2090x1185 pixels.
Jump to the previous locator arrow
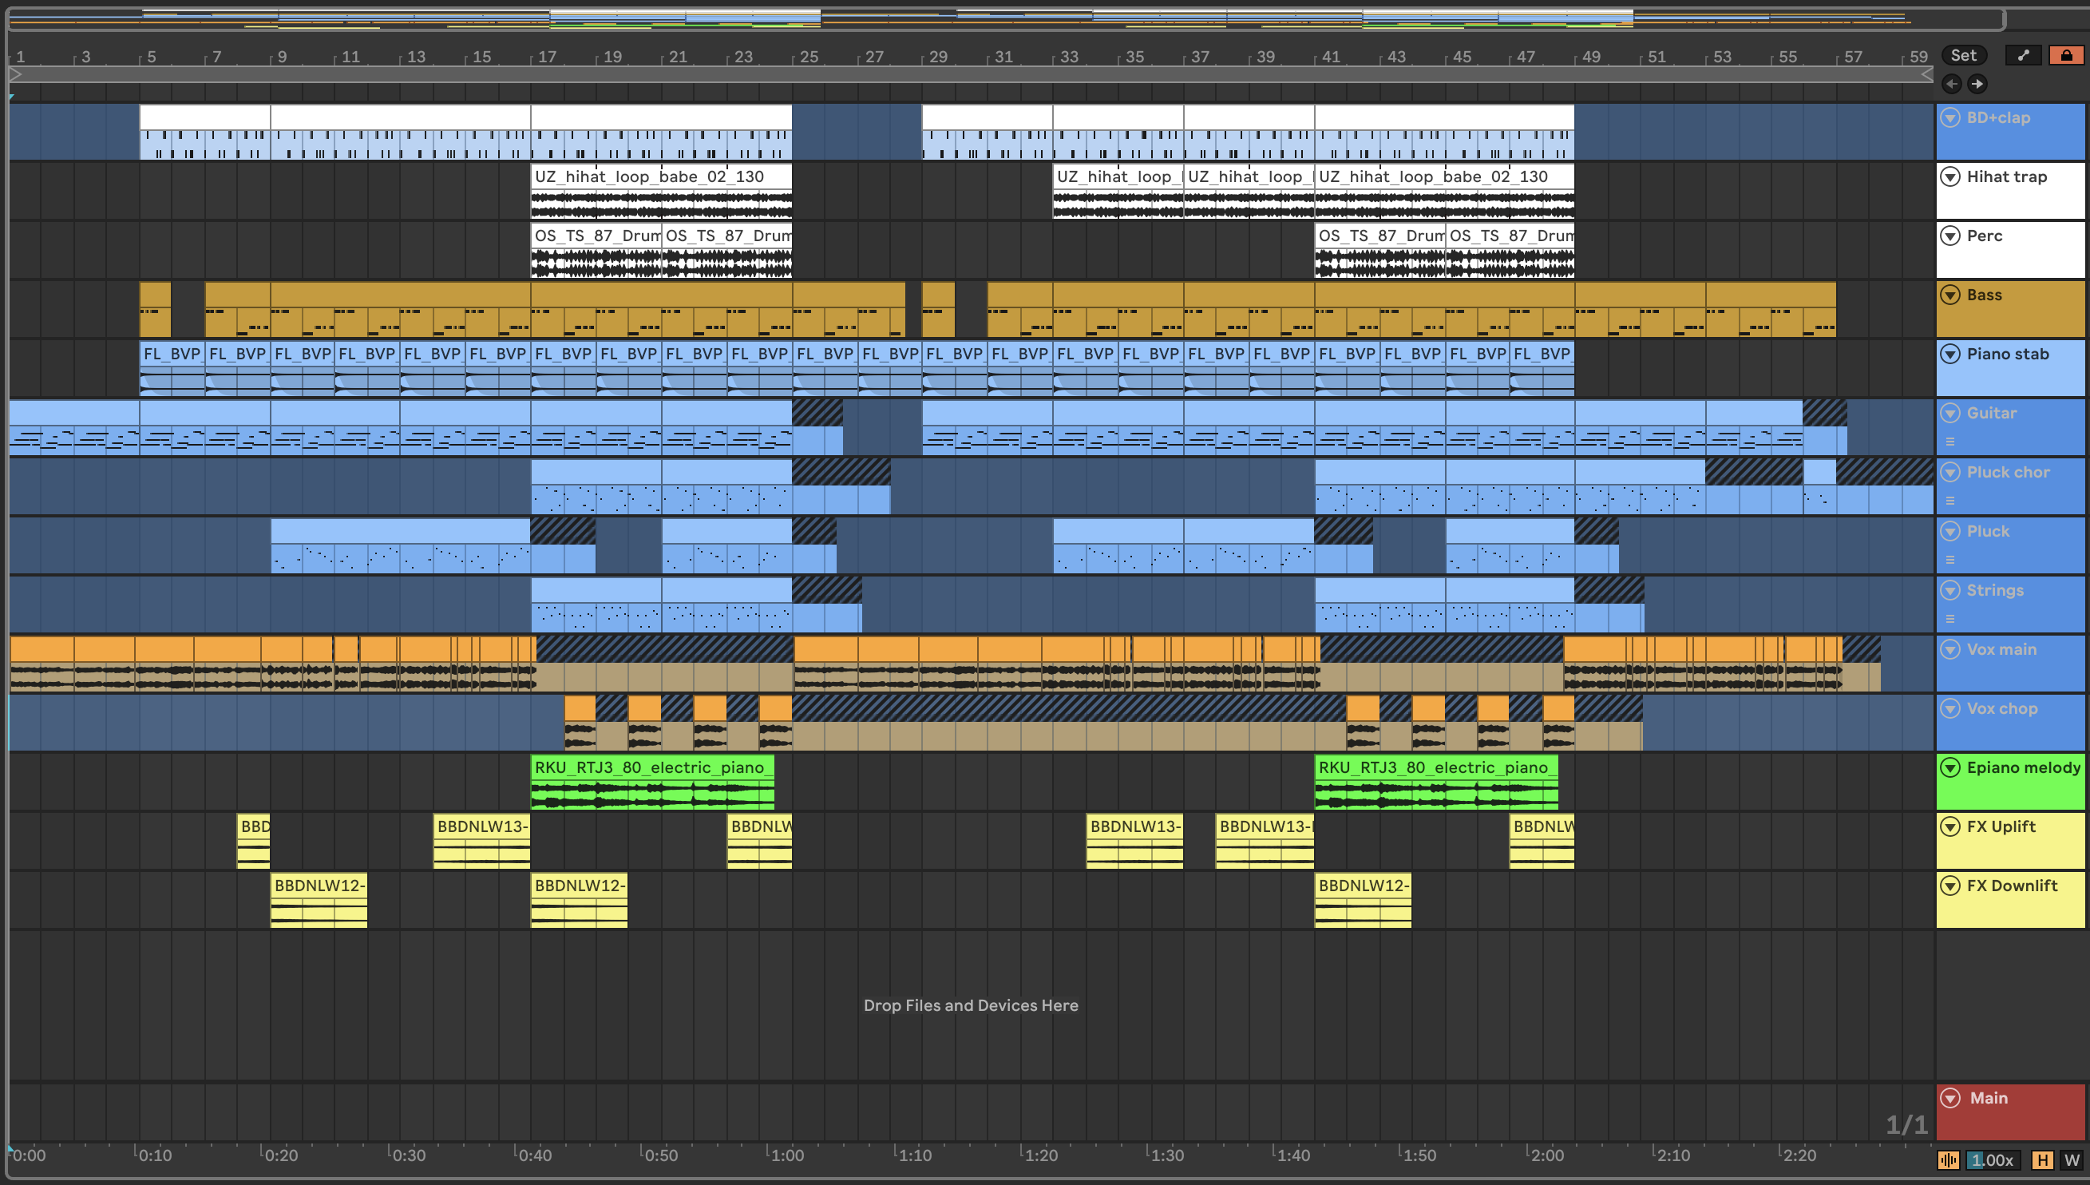(x=1951, y=84)
